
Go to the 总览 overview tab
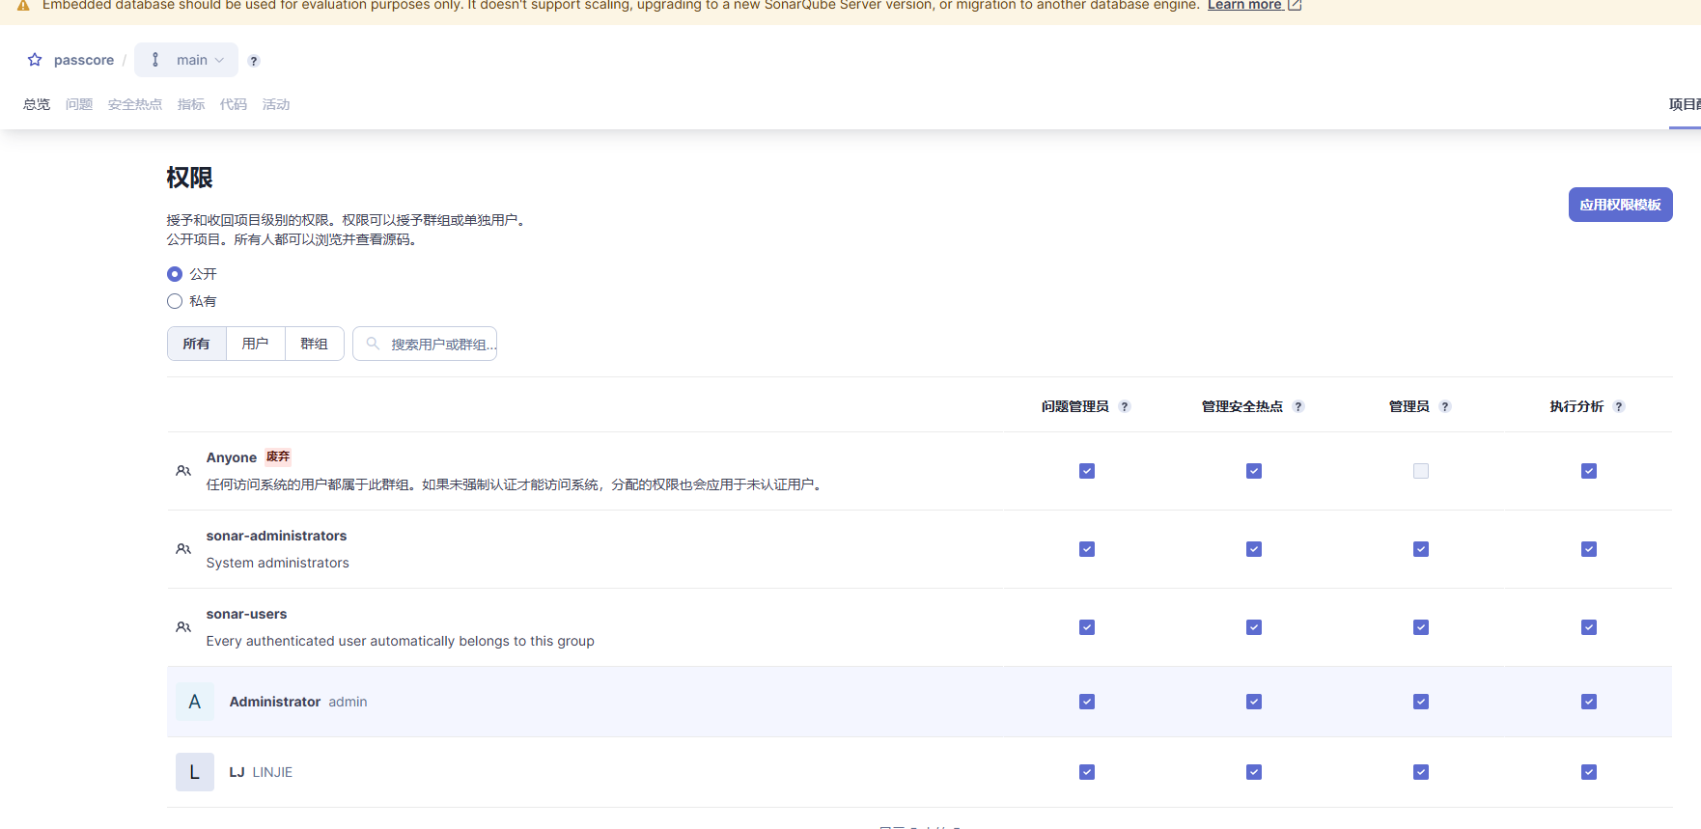tap(37, 104)
